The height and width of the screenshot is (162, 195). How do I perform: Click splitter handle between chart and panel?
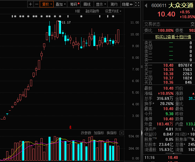coord(142,67)
